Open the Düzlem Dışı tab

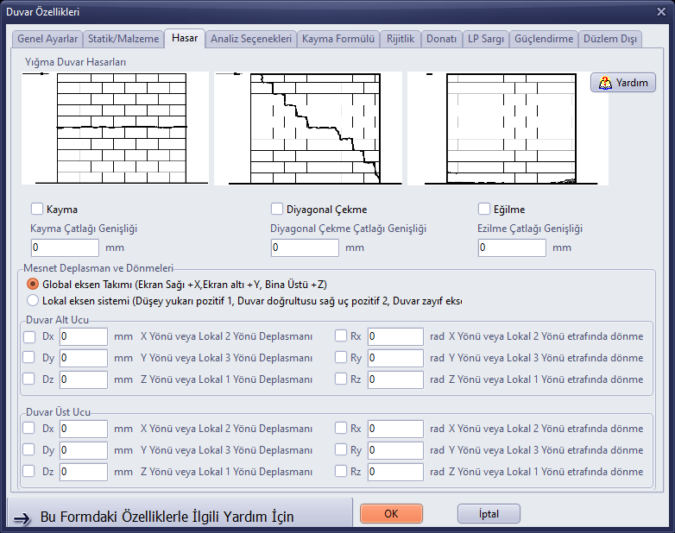pyautogui.click(x=610, y=39)
